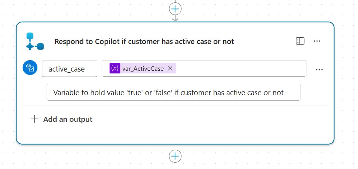Click the Respond to Copilot card title text
Image resolution: width=358 pixels, height=169 pixels.
click(x=144, y=41)
